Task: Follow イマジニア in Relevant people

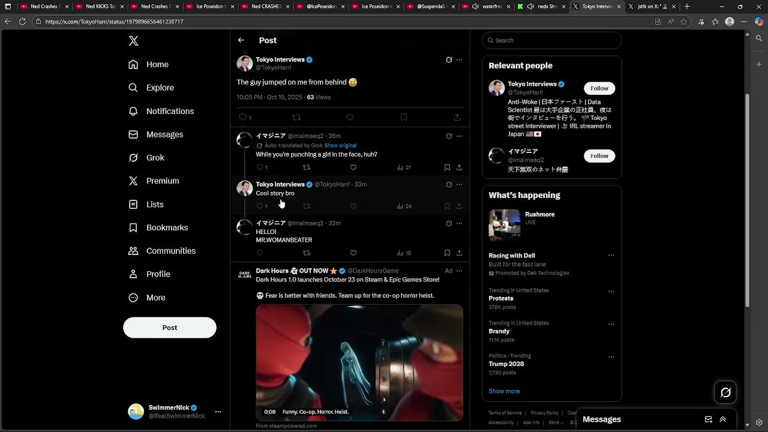Action: [599, 156]
